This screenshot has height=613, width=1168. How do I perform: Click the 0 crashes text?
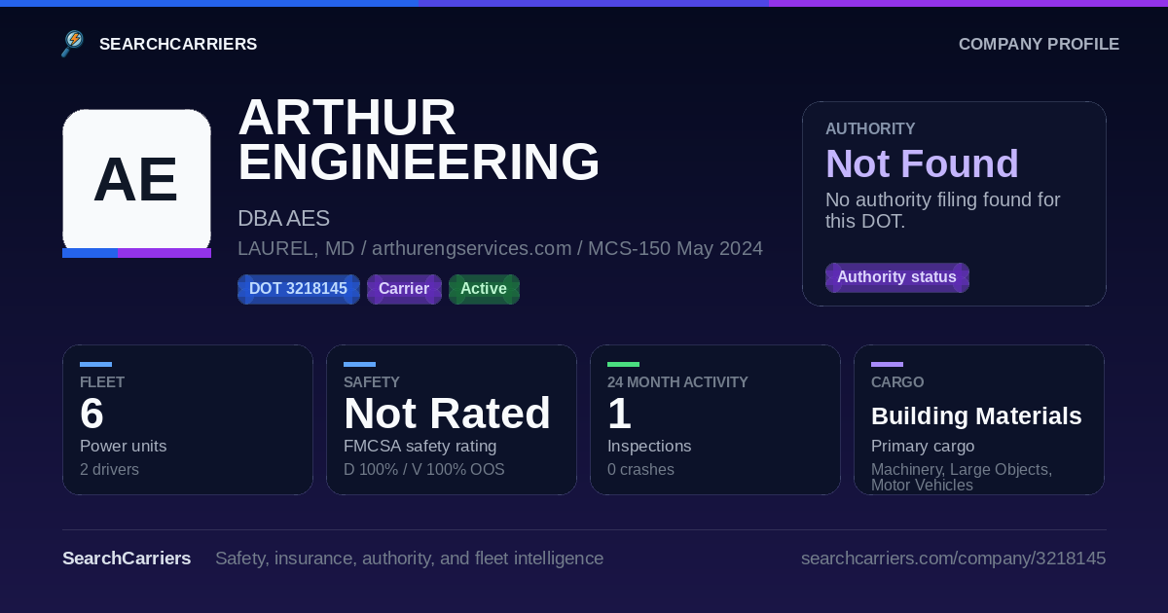click(640, 469)
